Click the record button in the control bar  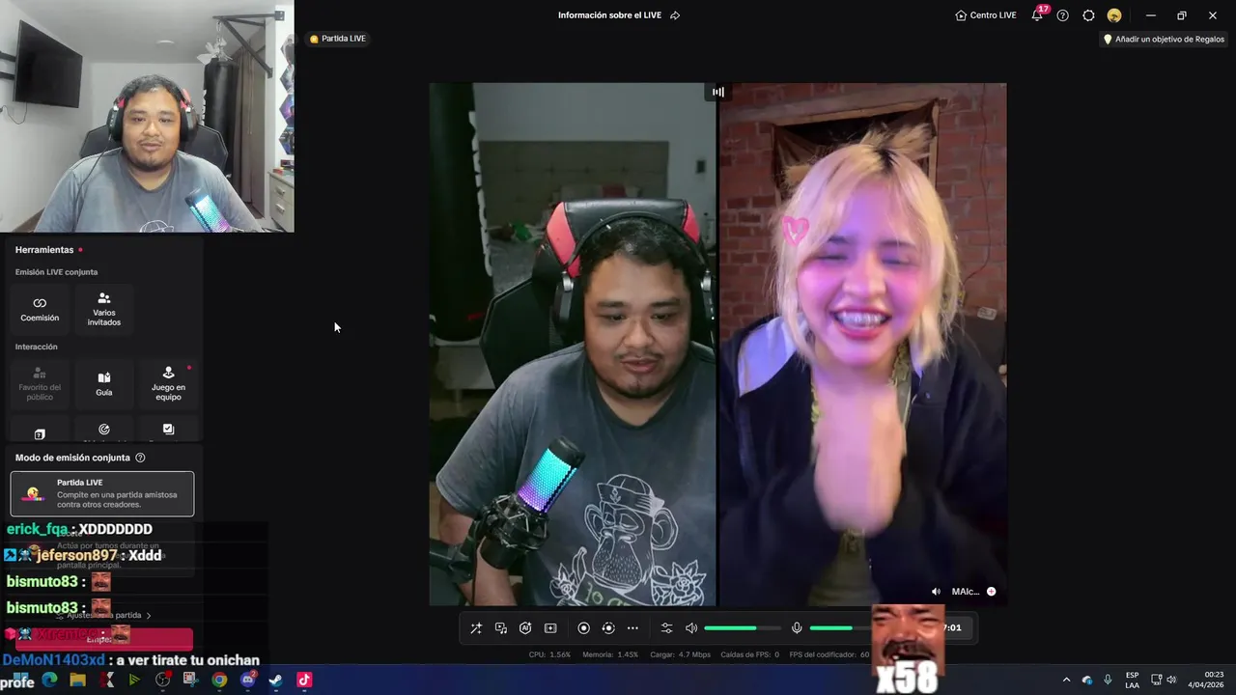(x=583, y=627)
